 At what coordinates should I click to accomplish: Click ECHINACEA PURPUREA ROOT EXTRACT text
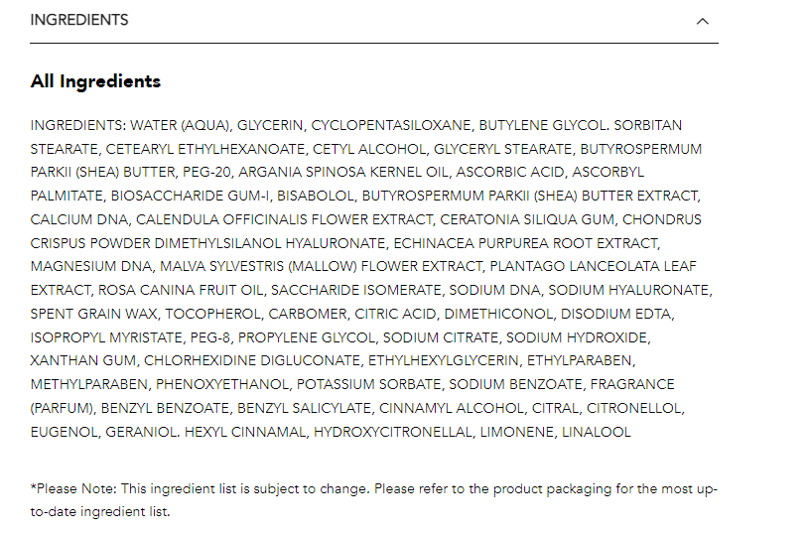click(x=526, y=243)
